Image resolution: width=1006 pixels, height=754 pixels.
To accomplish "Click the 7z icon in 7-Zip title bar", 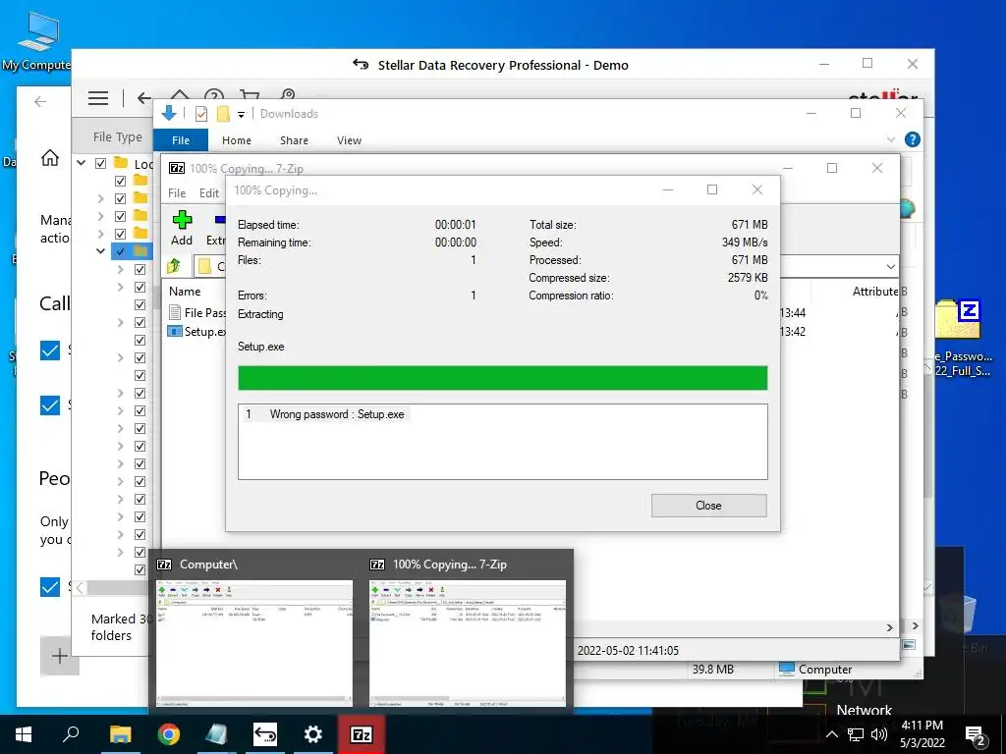I will pos(177,168).
